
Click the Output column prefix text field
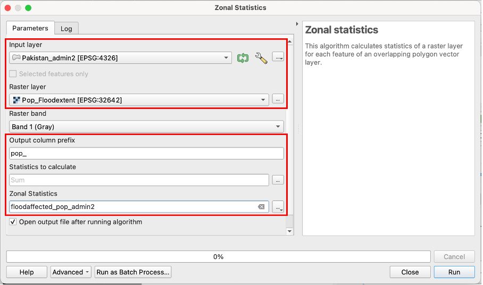point(146,154)
